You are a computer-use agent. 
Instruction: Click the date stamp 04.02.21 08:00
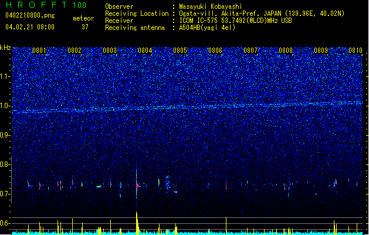(30, 27)
